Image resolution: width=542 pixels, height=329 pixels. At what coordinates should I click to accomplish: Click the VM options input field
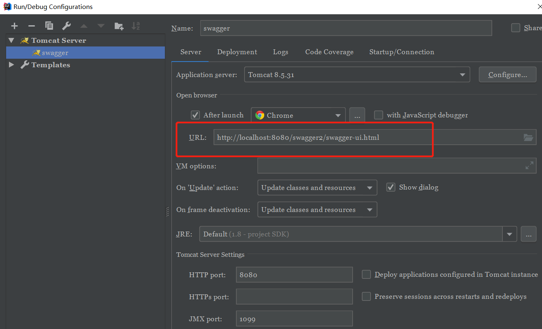(x=397, y=166)
